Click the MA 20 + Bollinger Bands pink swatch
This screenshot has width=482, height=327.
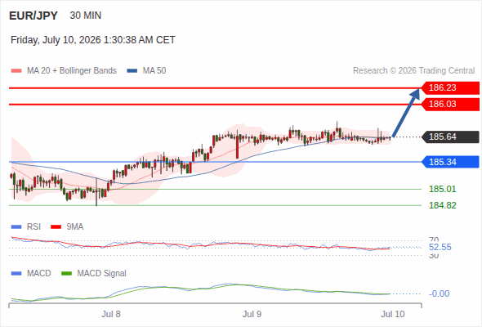(16, 71)
